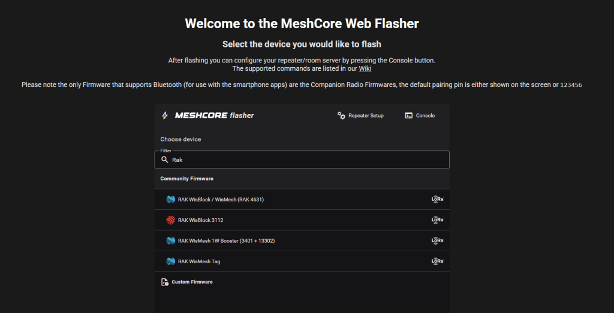
Task: Click the Custom Firmware file icon
Action: (x=164, y=282)
